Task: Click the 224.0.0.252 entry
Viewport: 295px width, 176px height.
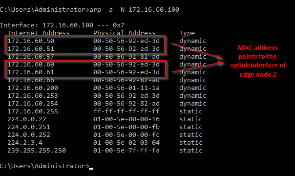Action: tap(29, 135)
